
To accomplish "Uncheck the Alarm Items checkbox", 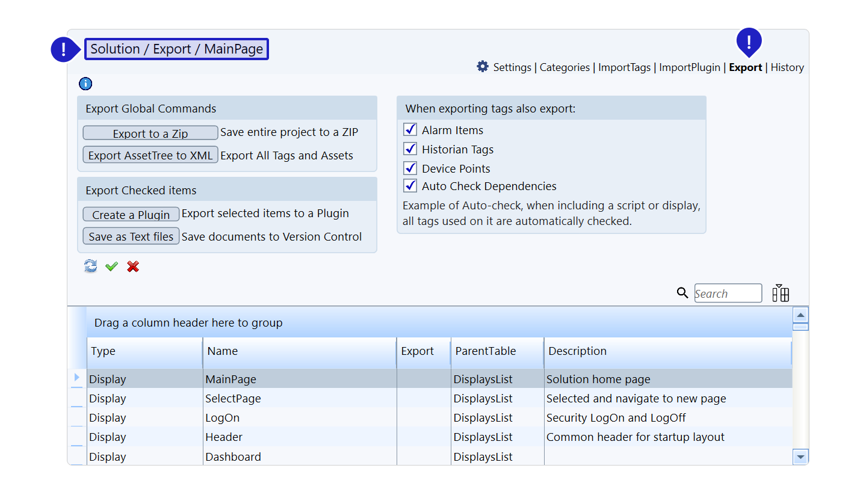I will (410, 129).
